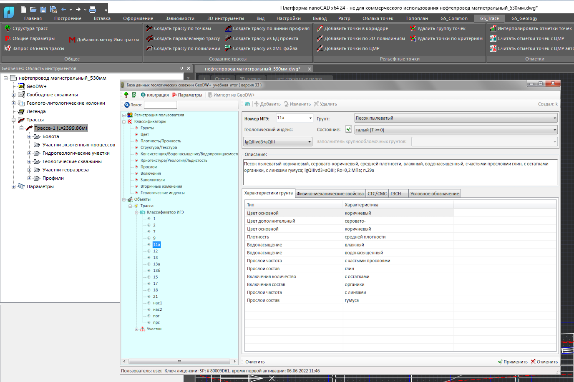Viewport: 574px width, 382px height.
Task: Click the Применить button
Action: (513, 362)
